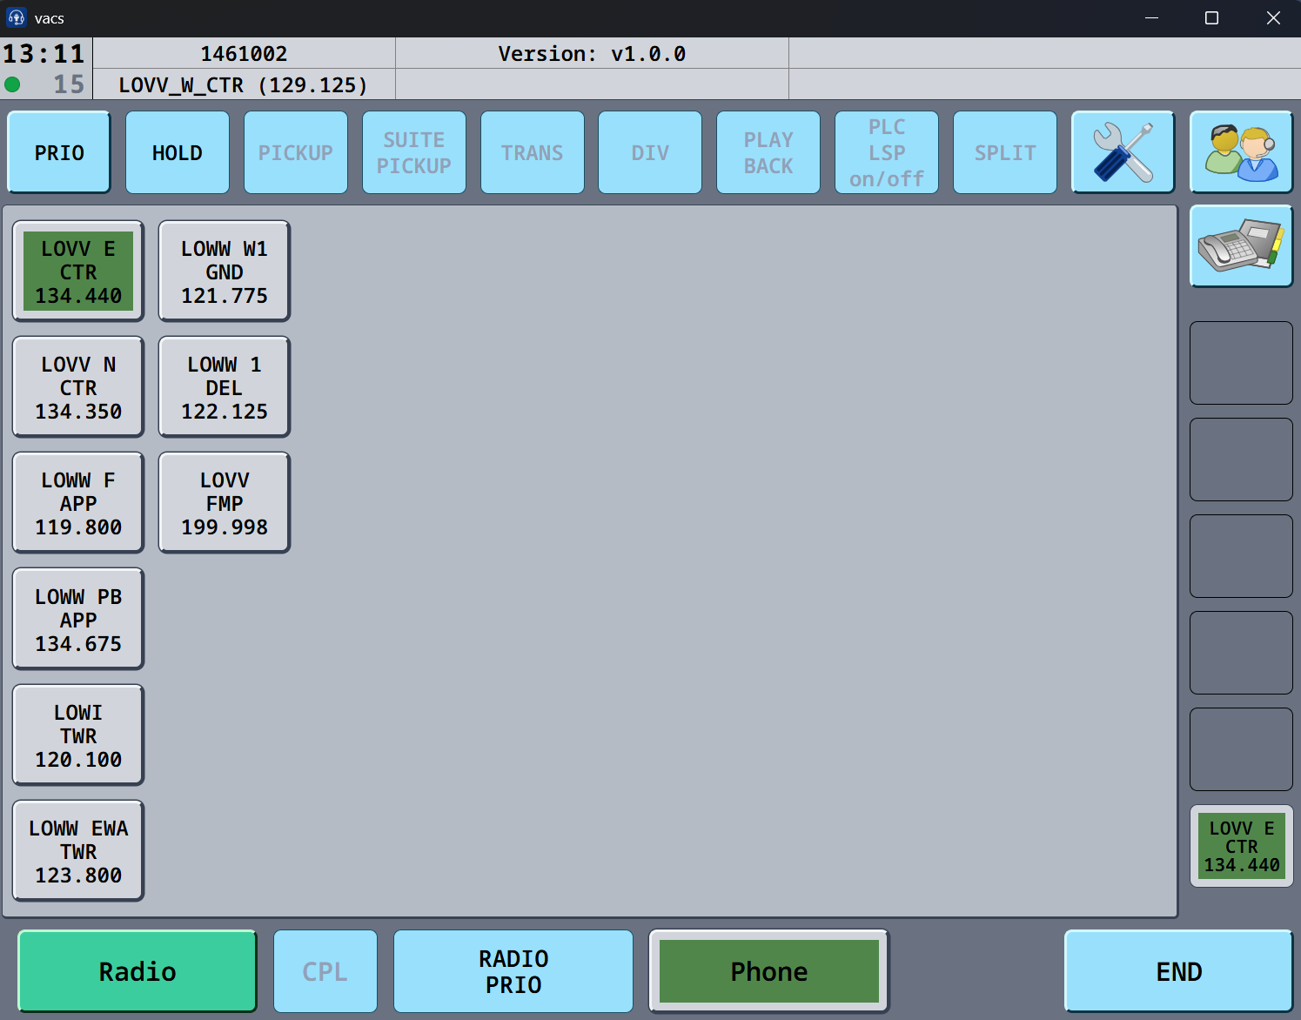The width and height of the screenshot is (1301, 1020).
Task: Click the green connection status indicator
Action: coord(13,84)
